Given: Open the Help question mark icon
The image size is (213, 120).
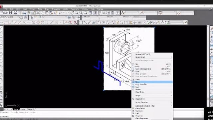Looking at the screenshot, I should point(117,13).
